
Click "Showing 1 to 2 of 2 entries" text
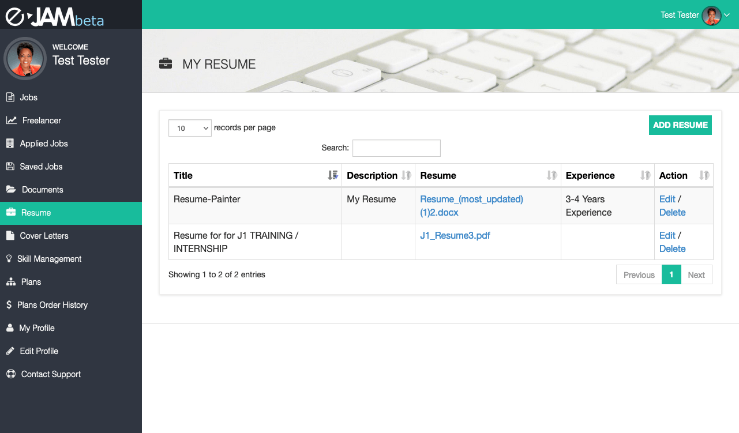point(217,274)
